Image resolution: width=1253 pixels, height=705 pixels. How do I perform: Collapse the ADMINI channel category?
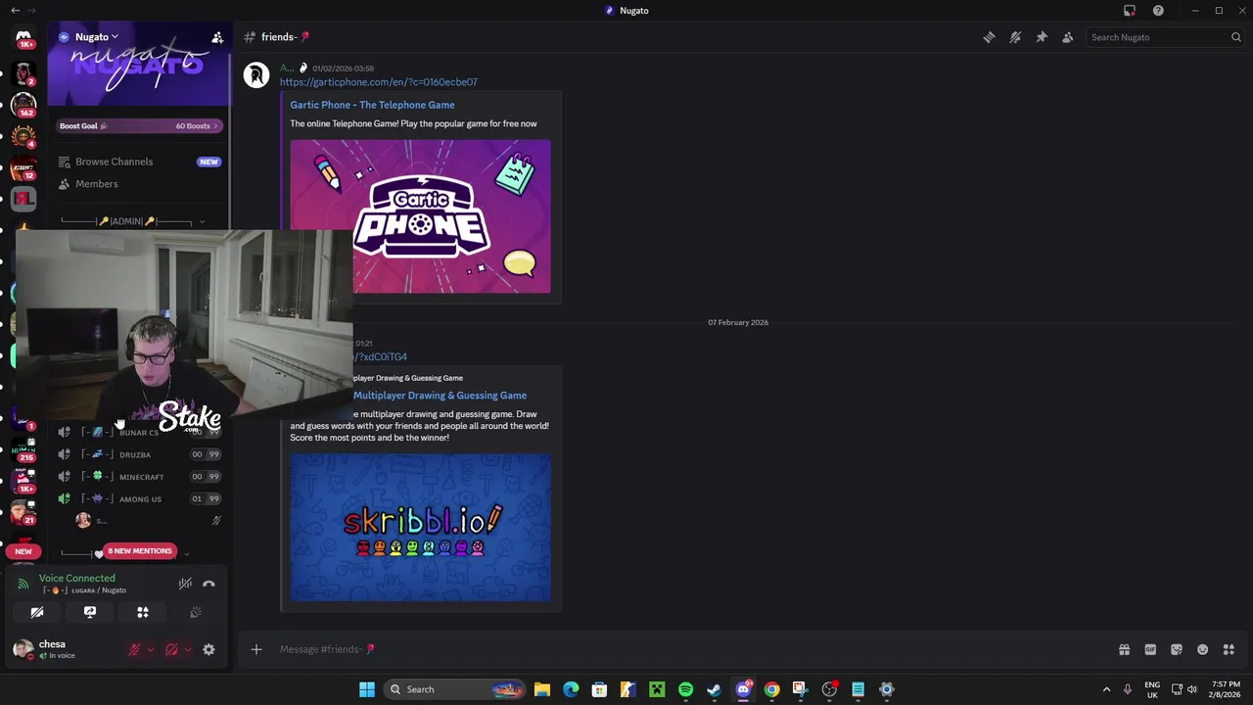(x=132, y=221)
